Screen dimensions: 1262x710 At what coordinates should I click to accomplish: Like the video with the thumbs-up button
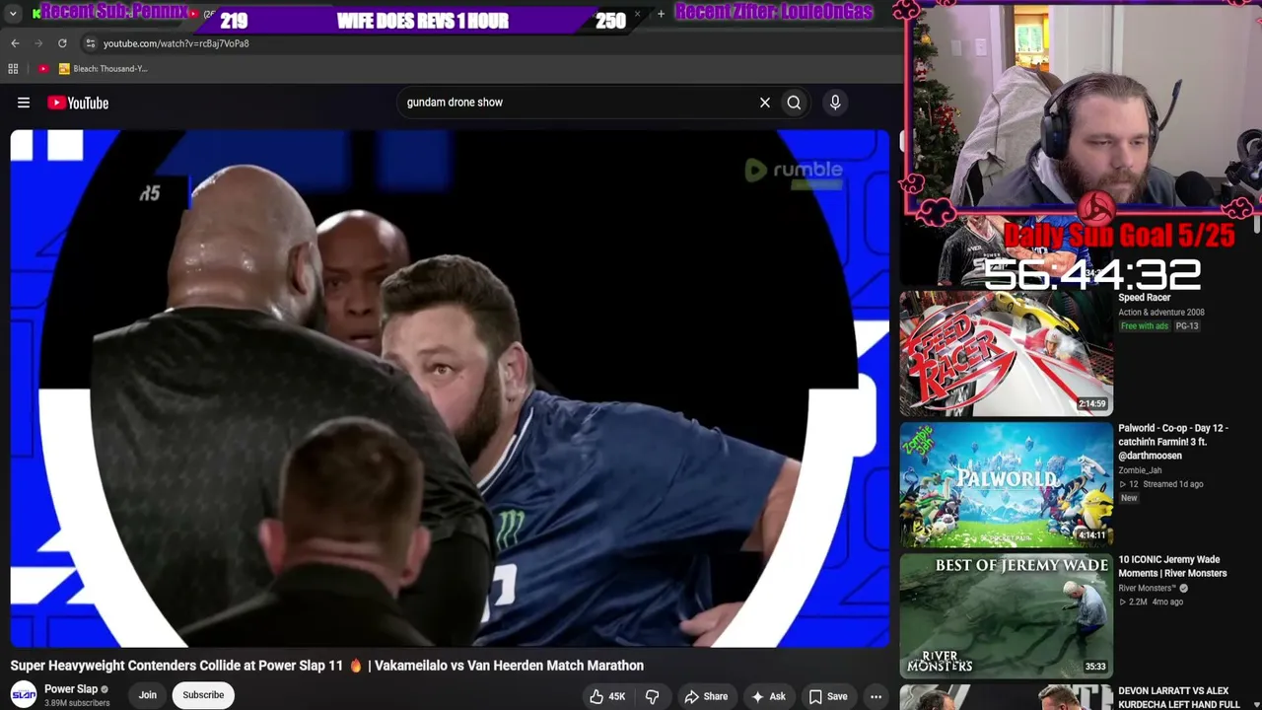[x=607, y=697]
